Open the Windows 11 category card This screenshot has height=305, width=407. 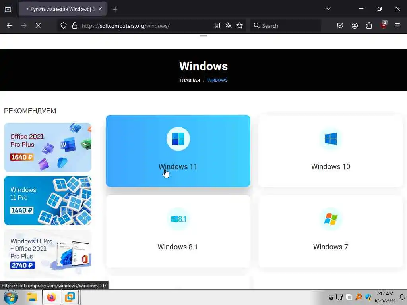[178, 151]
